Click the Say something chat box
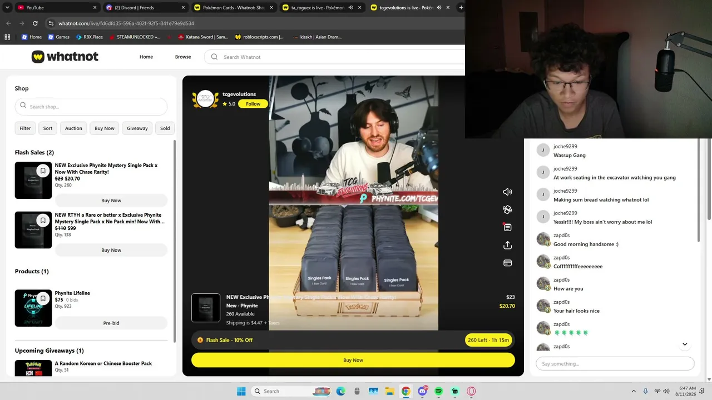The height and width of the screenshot is (400, 712). click(x=615, y=364)
